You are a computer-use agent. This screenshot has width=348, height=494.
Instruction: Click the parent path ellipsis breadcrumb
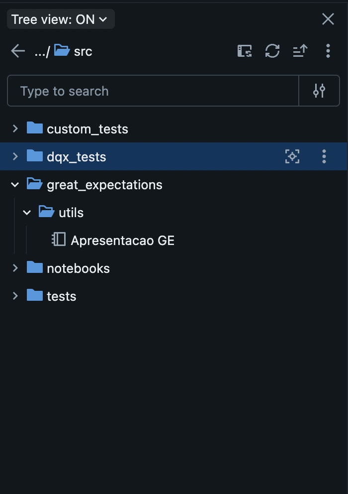[42, 52]
